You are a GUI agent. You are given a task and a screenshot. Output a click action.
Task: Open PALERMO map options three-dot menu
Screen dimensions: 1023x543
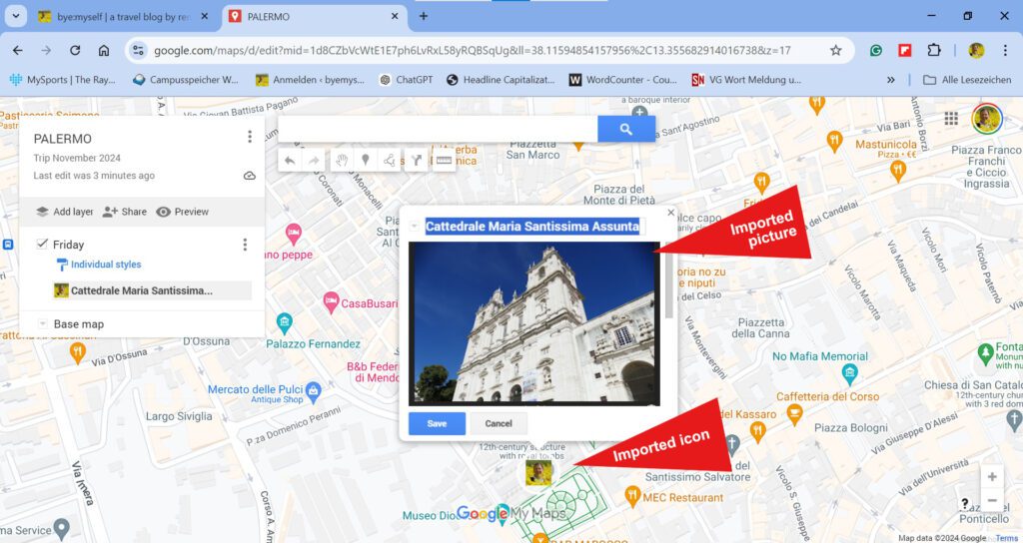click(249, 136)
